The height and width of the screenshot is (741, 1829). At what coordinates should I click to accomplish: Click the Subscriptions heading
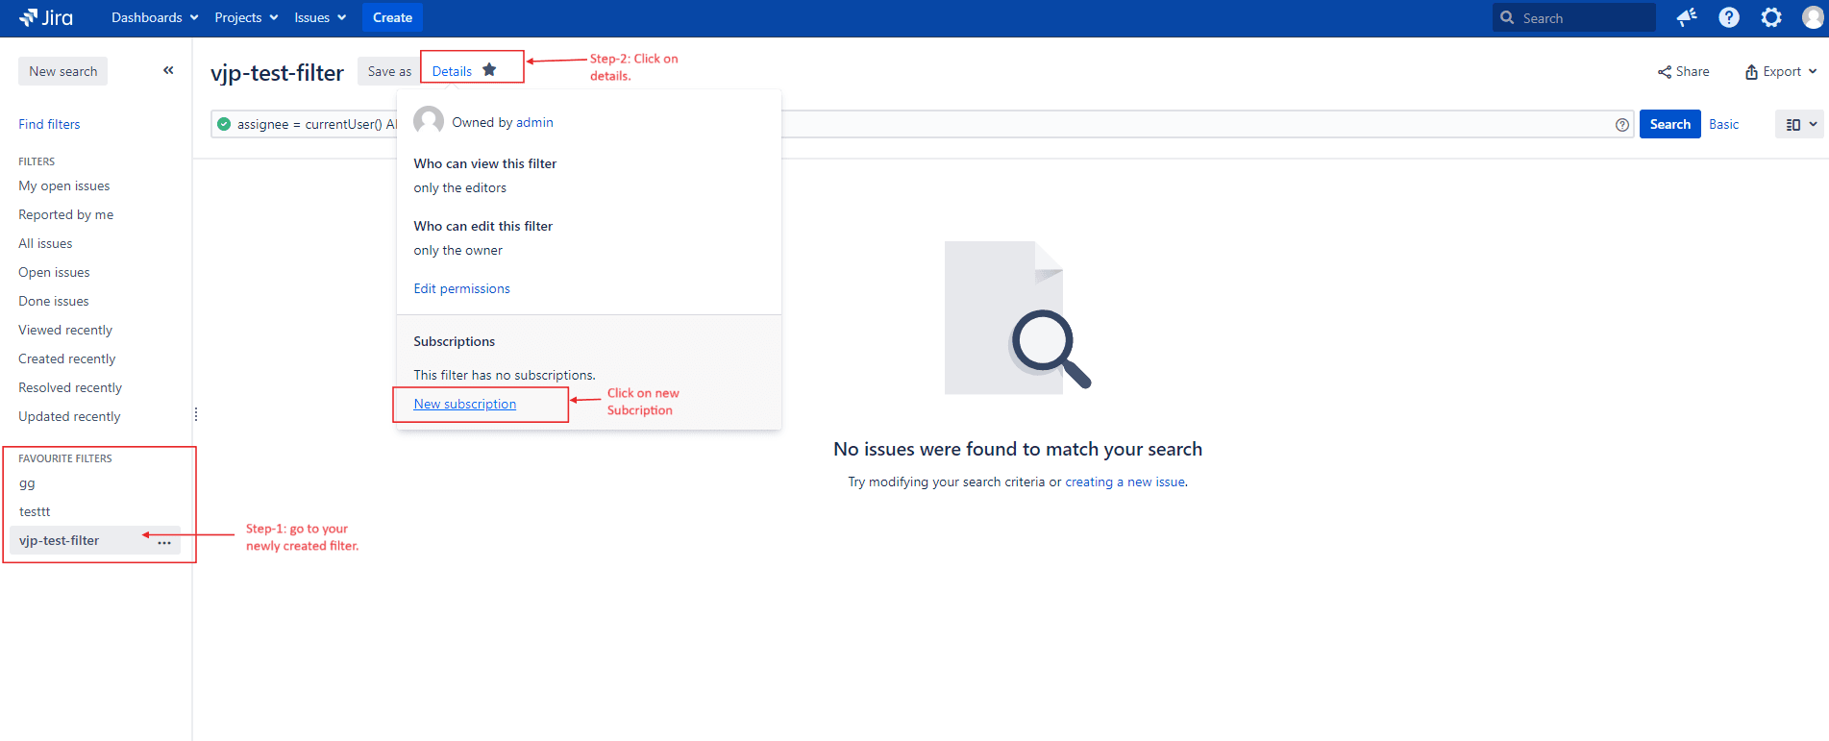click(x=454, y=341)
